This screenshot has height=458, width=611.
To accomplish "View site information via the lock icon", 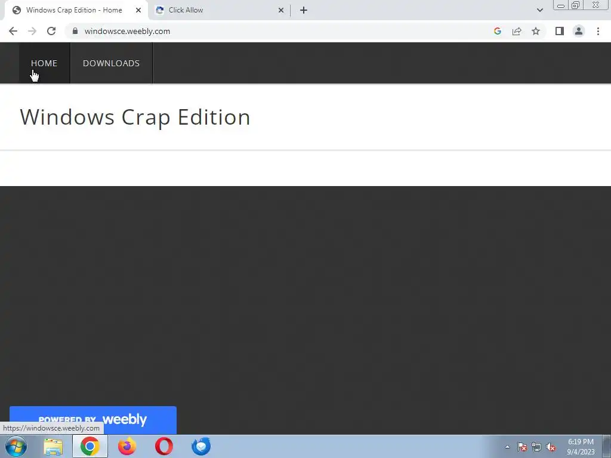I will coord(75,31).
